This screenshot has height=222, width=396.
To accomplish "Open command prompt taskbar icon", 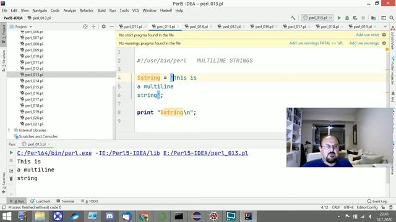I will 179,216.
